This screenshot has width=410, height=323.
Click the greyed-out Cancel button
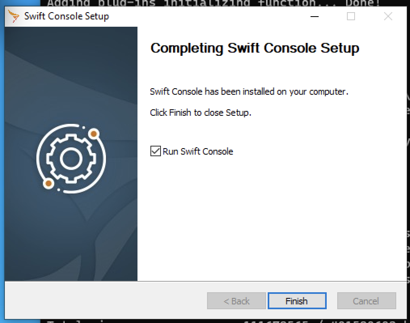coord(367,301)
